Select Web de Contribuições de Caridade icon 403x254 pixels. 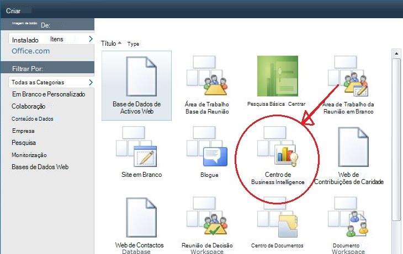pos(353,147)
